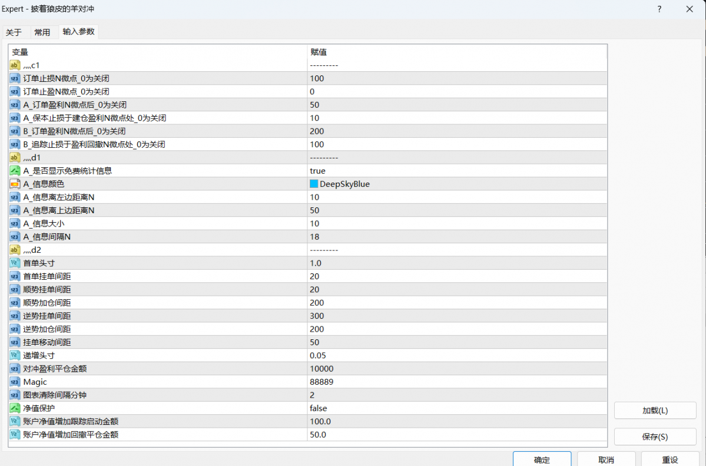Click the integer icon for 顺势加仓间距
Viewport: 706px width, 466px height.
click(x=15, y=302)
